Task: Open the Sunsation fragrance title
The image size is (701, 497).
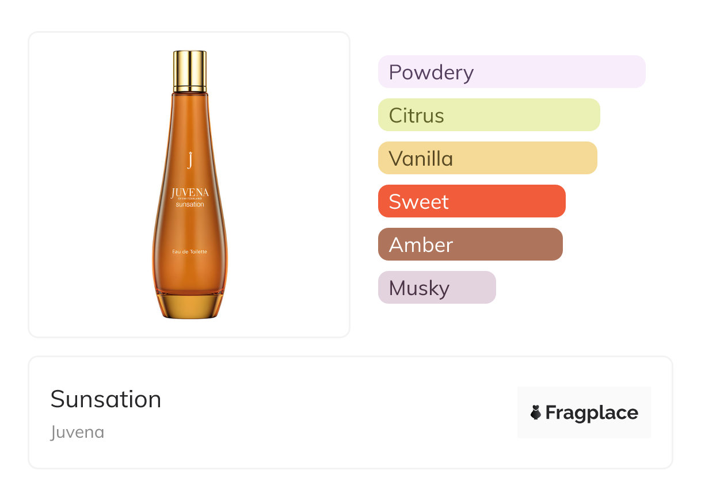Action: (106, 399)
